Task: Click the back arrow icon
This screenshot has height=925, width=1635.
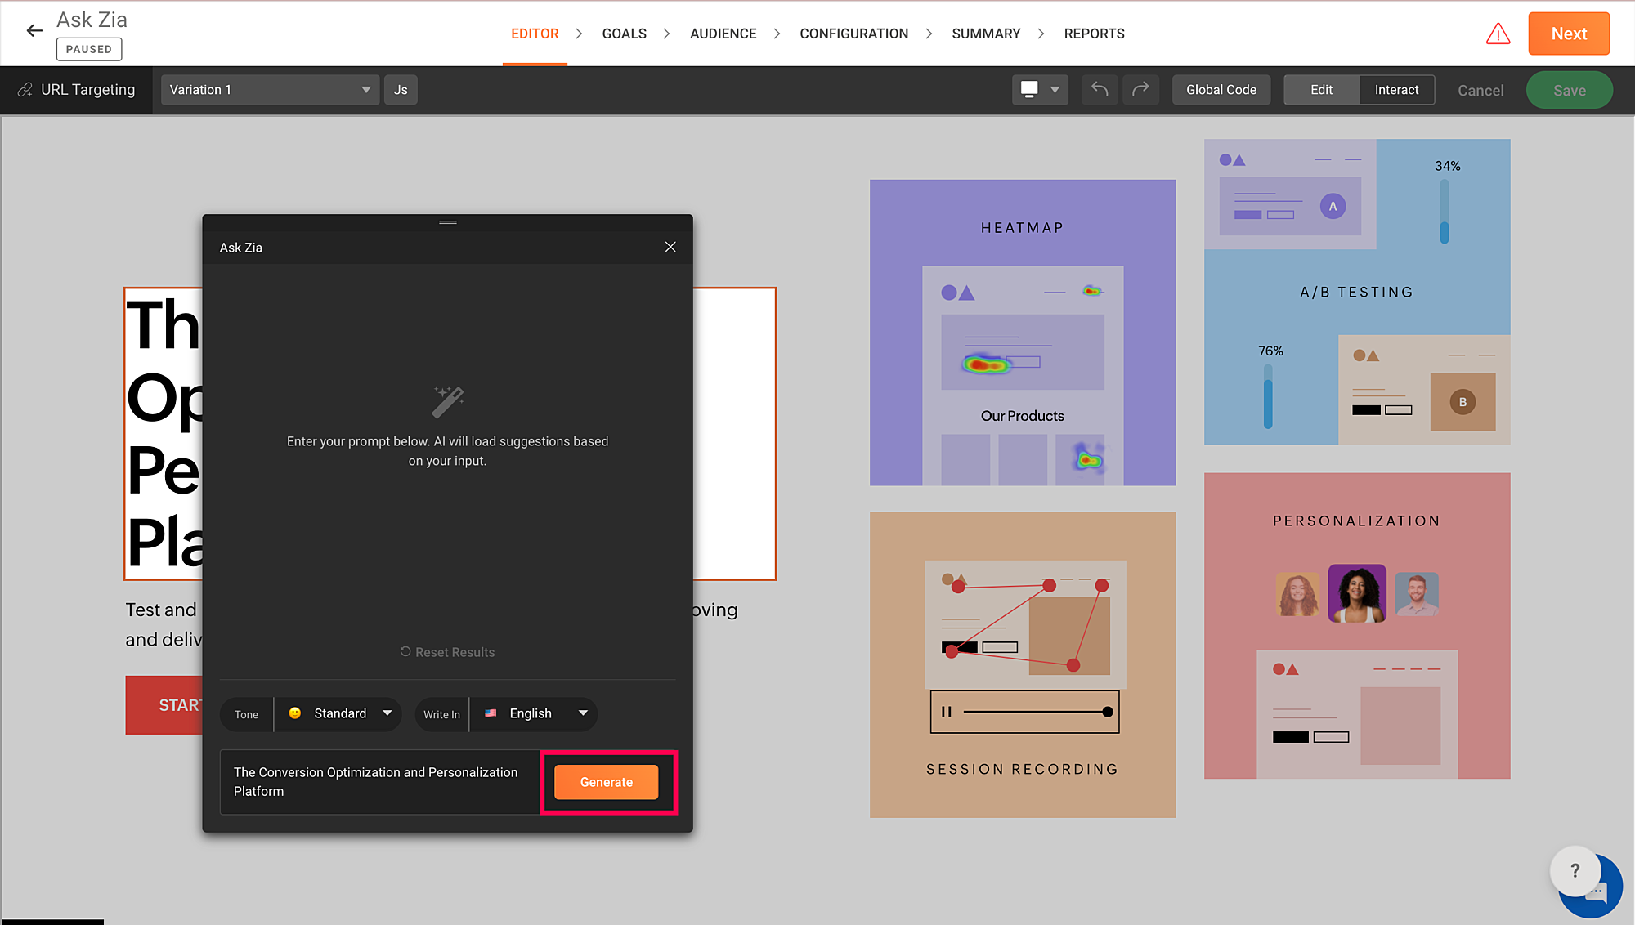Action: 34,31
